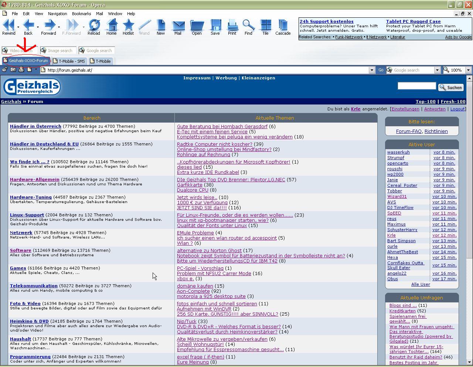Save the page with the floppy Save icon
Screen dimensions: 473x367
coord(215,25)
